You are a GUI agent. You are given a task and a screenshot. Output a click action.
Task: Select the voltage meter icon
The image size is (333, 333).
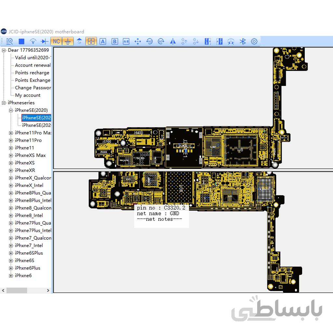[33, 41]
